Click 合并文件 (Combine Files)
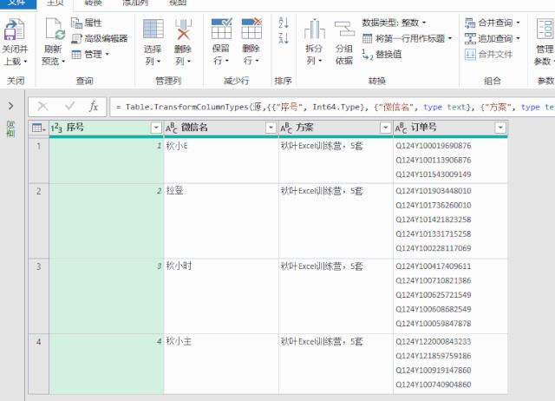 coord(488,54)
